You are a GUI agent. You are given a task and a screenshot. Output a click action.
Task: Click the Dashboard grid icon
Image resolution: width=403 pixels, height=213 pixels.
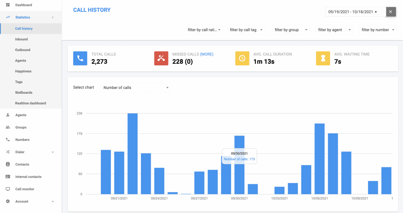coord(8,5)
